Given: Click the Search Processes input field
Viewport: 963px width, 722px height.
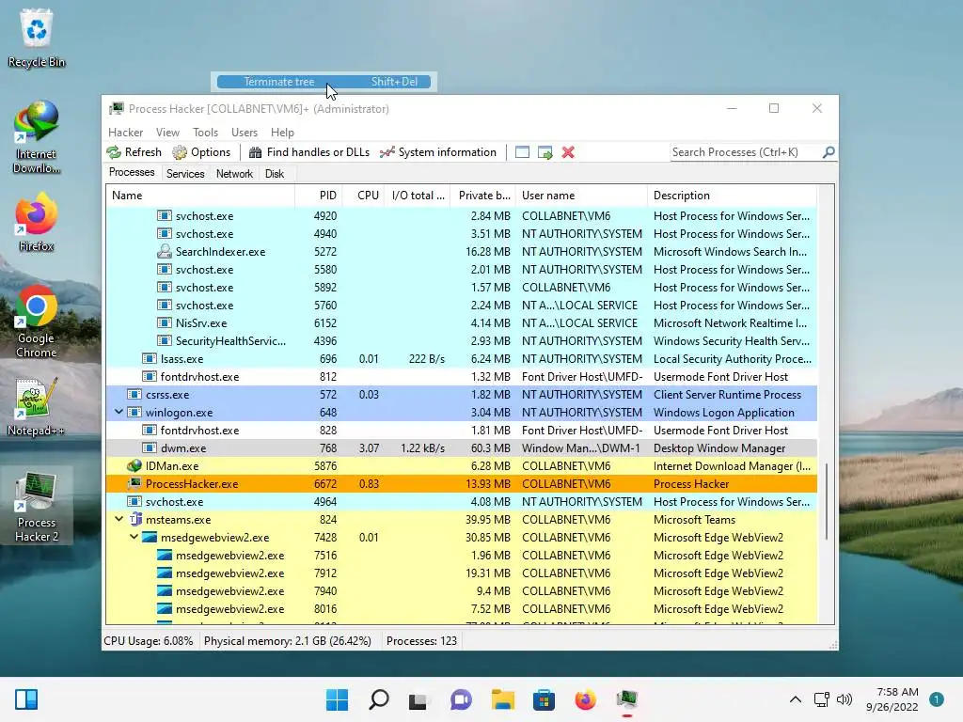Looking at the screenshot, I should 746,151.
